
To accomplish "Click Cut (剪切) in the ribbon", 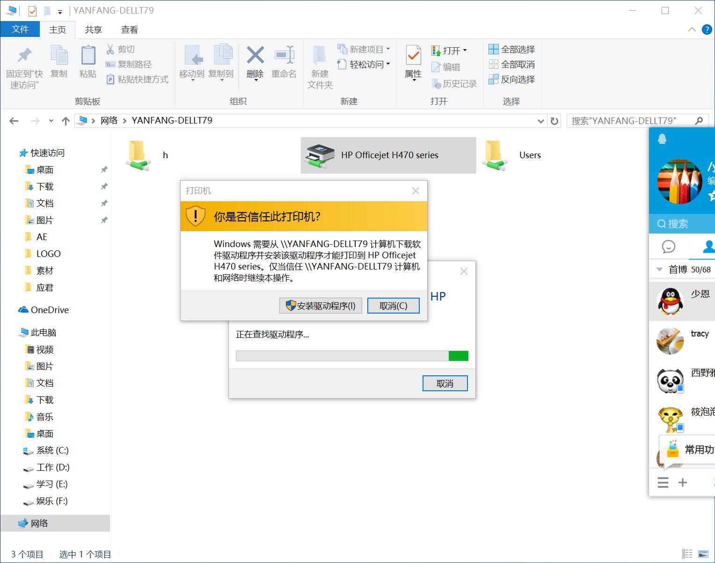I will point(120,49).
